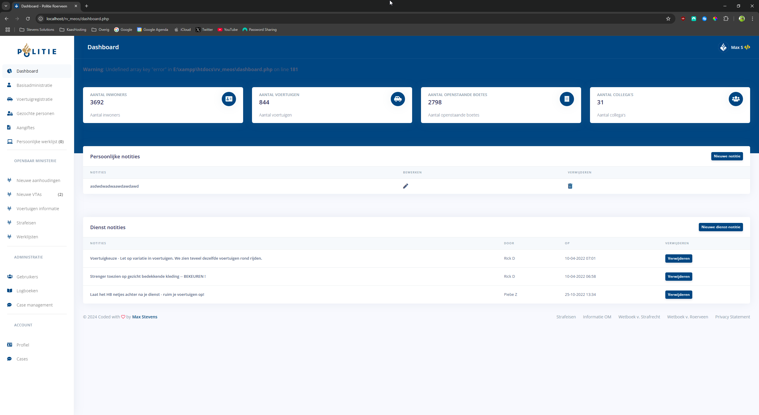Bookmark this page with the star icon
Image resolution: width=759 pixels, height=415 pixels.
coord(668,19)
